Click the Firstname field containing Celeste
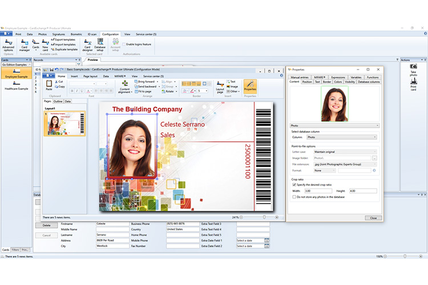The width and height of the screenshot is (428, 285). click(112, 223)
